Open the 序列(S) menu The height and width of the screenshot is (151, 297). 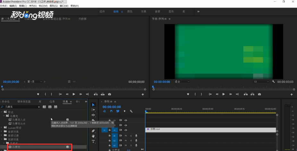tap(33, 6)
